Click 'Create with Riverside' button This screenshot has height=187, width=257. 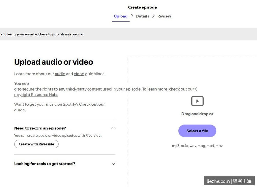[36, 144]
